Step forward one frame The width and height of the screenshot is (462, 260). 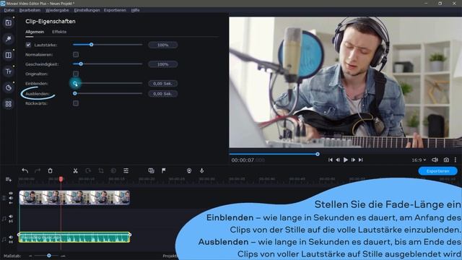[x=353, y=160]
